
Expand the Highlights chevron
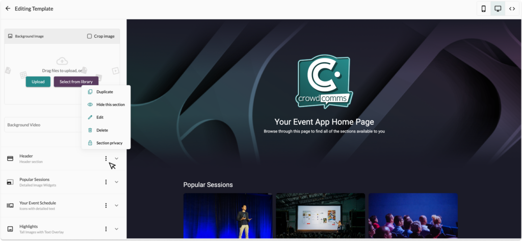tap(117, 229)
